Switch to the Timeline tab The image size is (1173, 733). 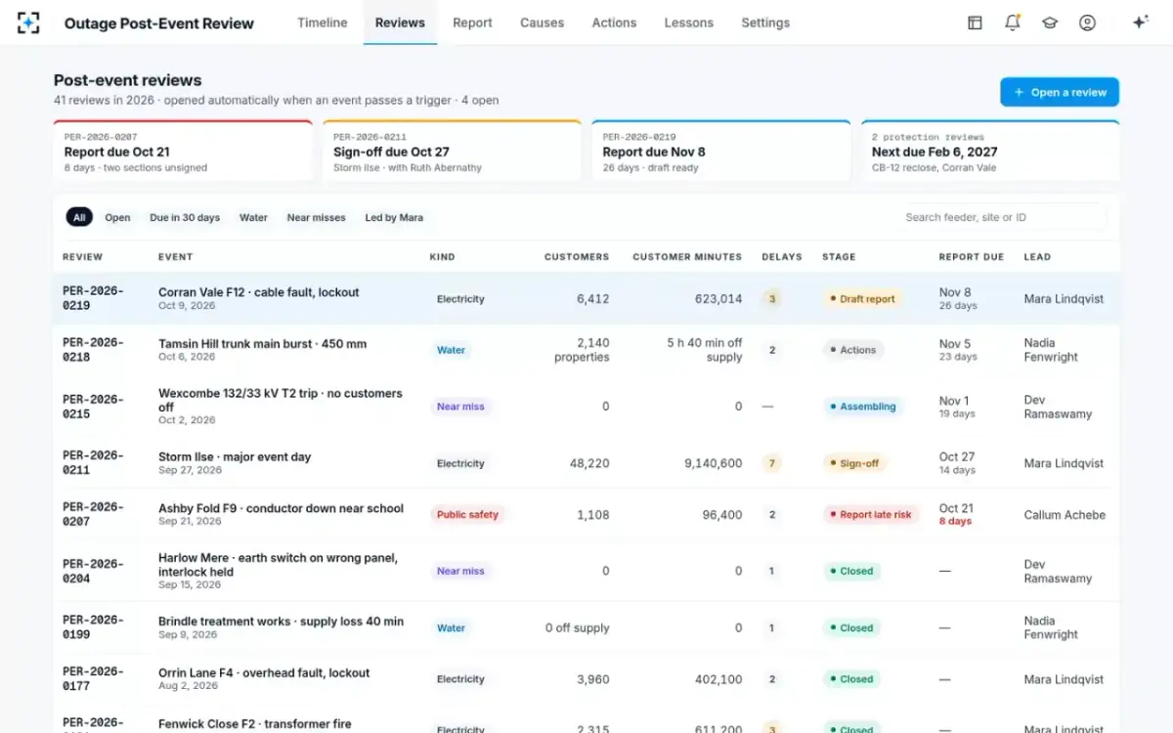(x=323, y=22)
